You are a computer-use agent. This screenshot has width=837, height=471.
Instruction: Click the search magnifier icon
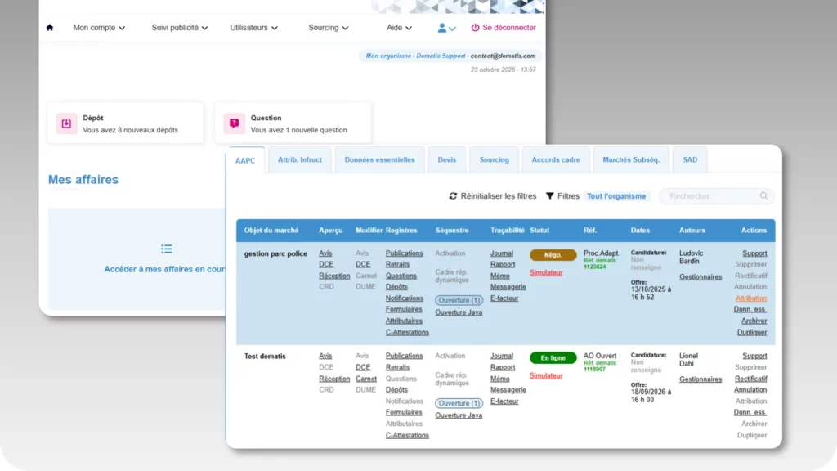click(764, 196)
